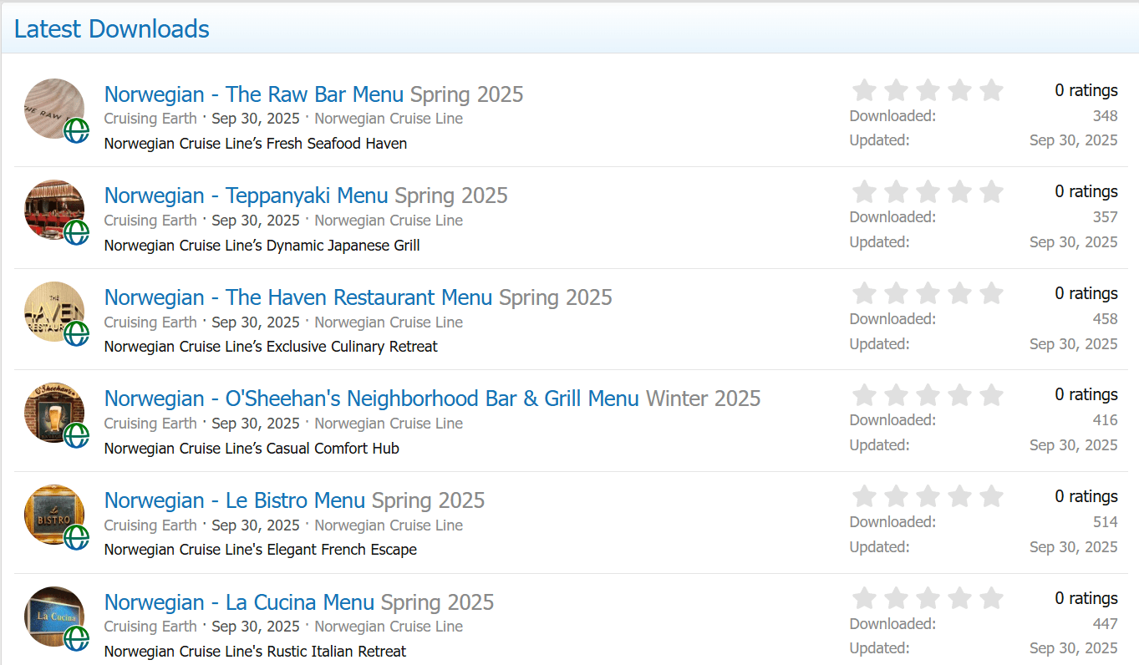This screenshot has height=665, width=1139.
Task: Open the Le Bistro sign thumbnail
Action: coord(54,515)
